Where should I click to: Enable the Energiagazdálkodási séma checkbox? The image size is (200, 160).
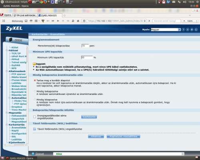point(34,117)
